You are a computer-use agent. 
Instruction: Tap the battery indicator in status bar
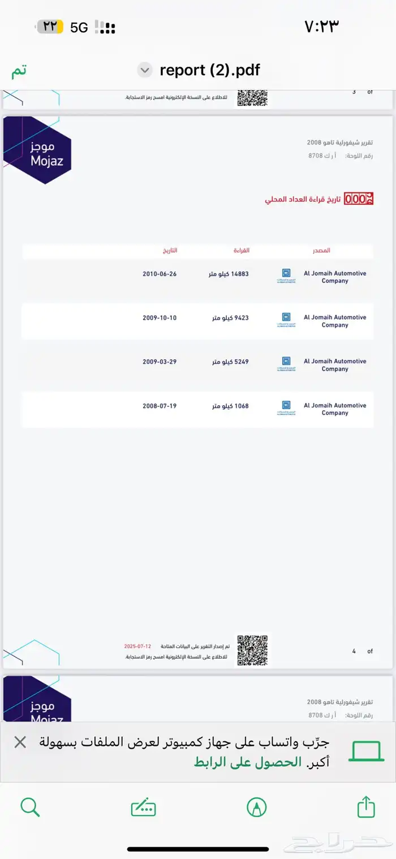click(x=50, y=27)
